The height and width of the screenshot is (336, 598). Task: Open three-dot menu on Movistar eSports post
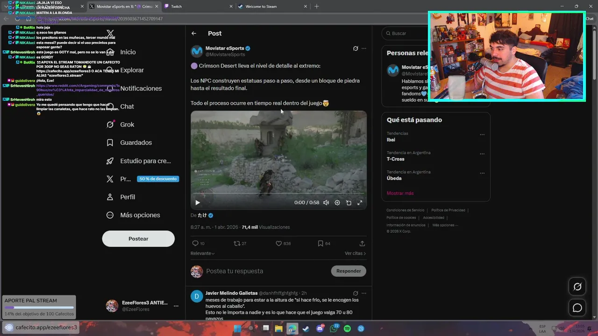click(x=364, y=49)
